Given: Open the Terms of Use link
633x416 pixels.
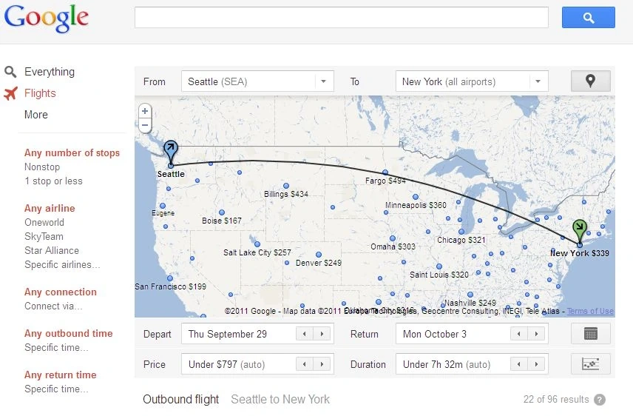Looking at the screenshot, I should [590, 312].
